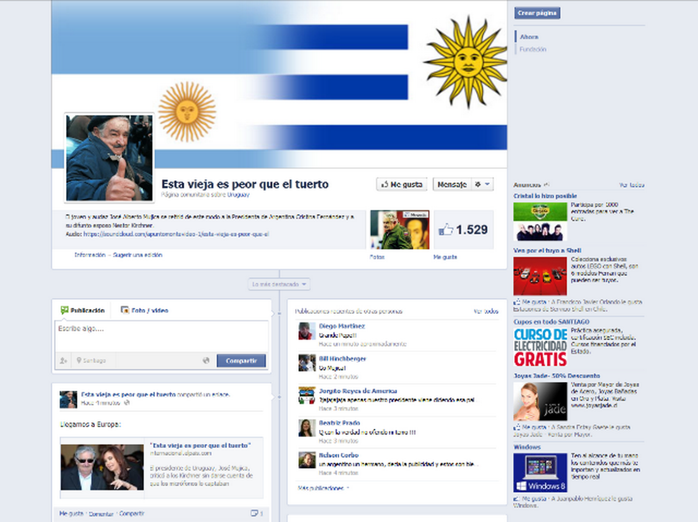This screenshot has width=698, height=522.
Task: Open Nelson Corbo's profile
Action: (339, 455)
